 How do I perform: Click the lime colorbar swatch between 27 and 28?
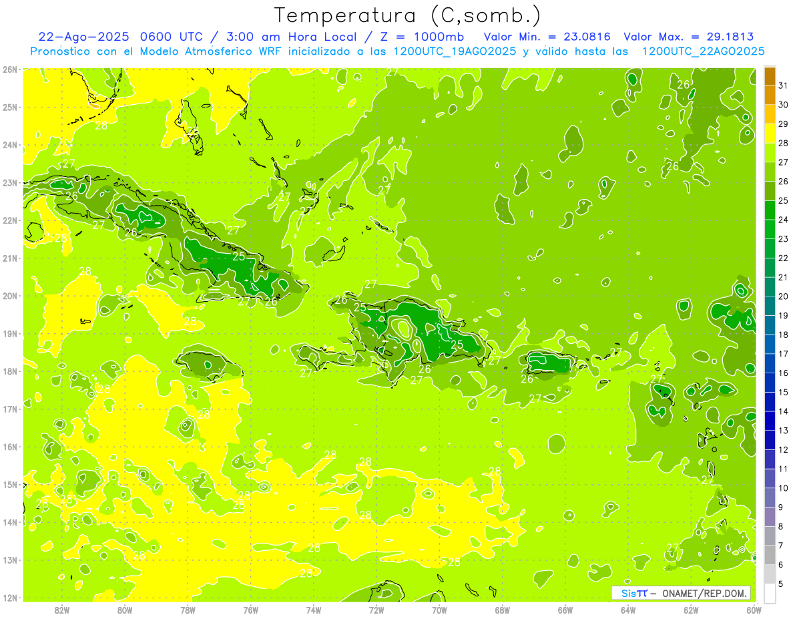[x=770, y=152]
